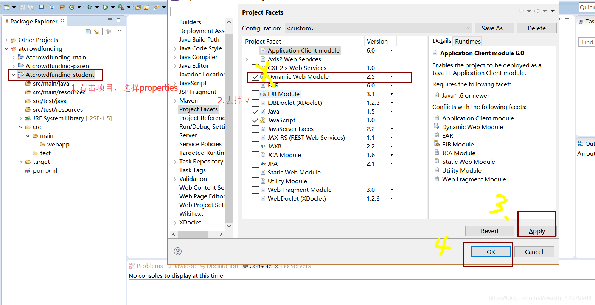Viewport: 595px width, 305px height.
Task: Expand Maven in the properties list
Action: coord(175,101)
